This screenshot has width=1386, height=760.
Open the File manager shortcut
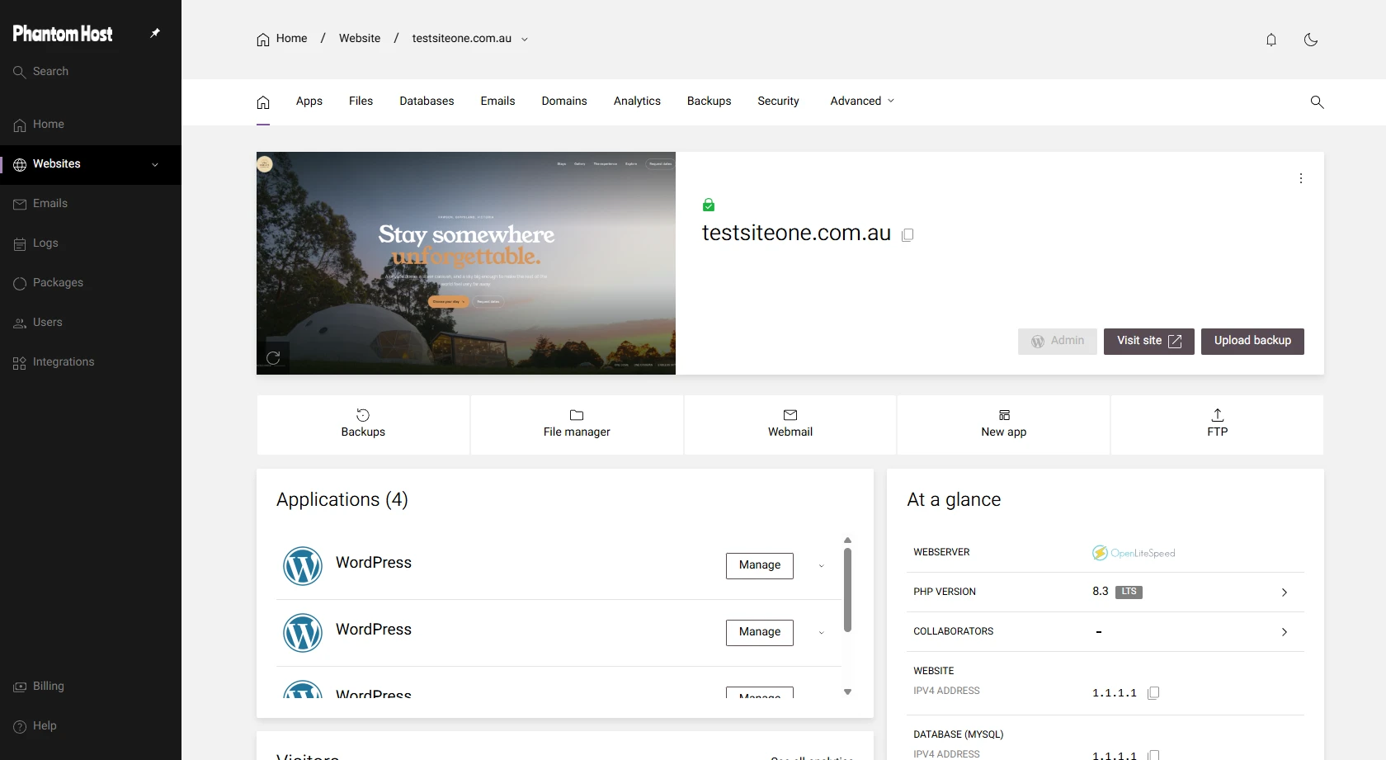coord(577,424)
